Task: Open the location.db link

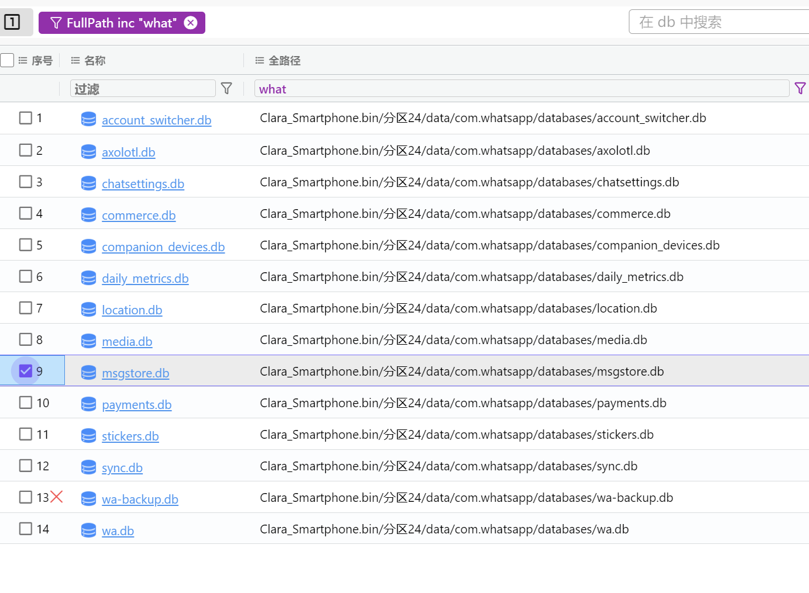Action: tap(132, 310)
